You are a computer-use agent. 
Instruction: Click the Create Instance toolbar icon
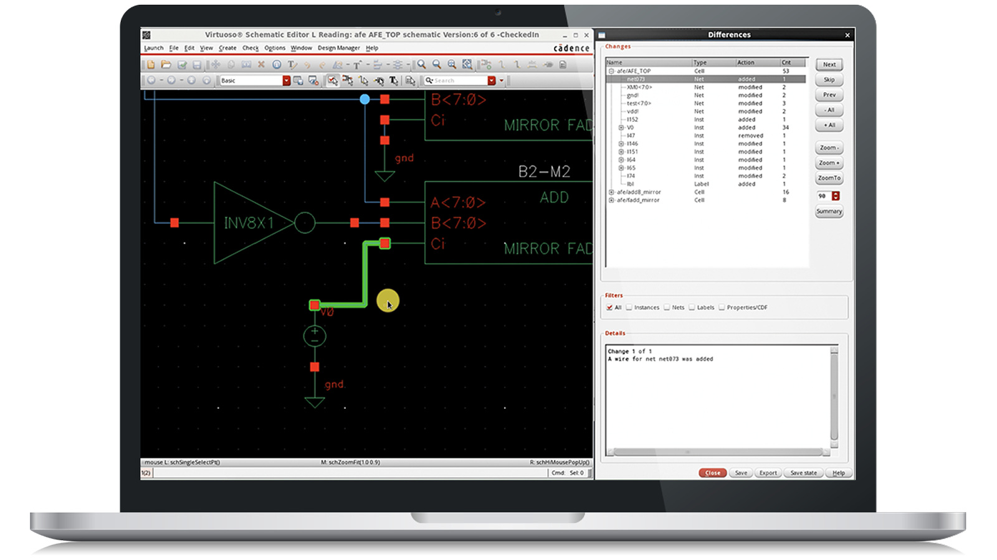click(487, 65)
